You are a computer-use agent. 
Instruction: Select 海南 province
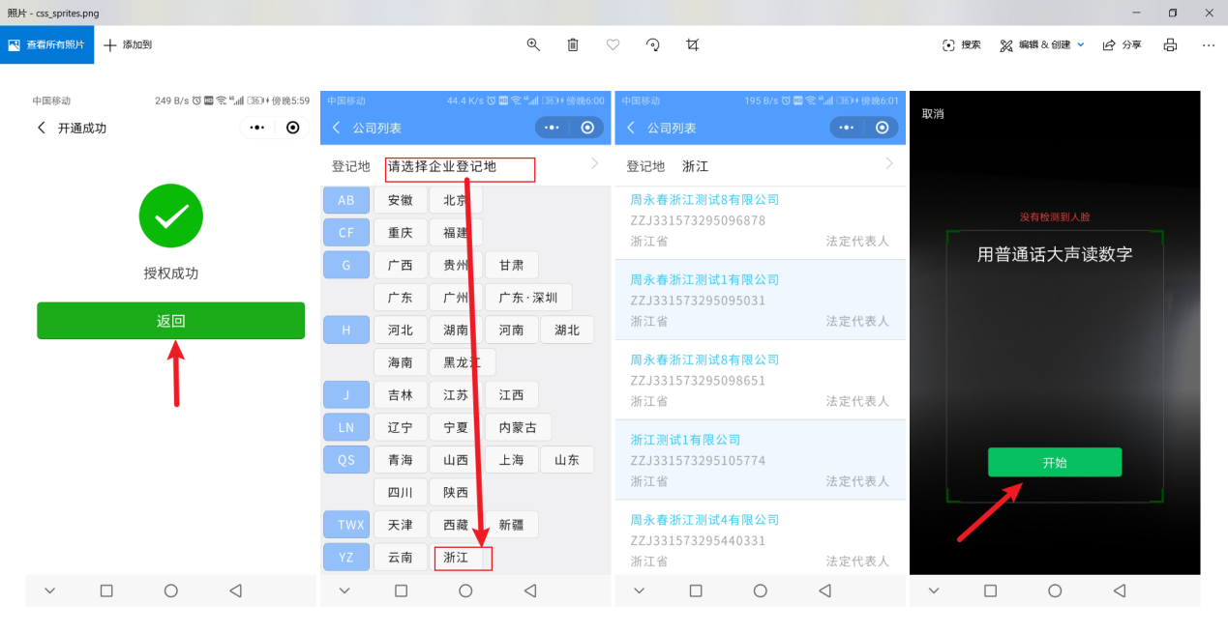(401, 362)
